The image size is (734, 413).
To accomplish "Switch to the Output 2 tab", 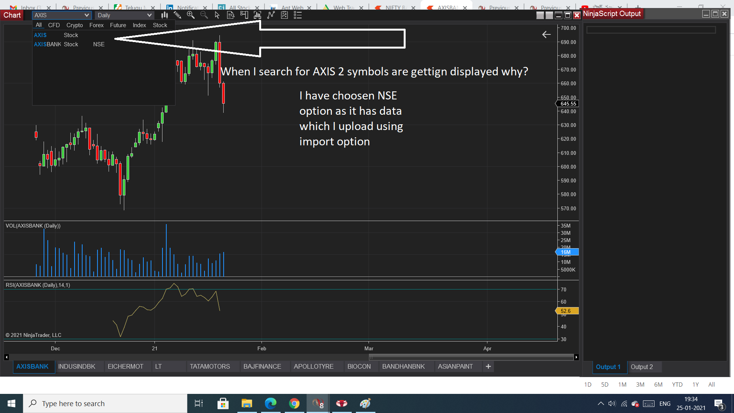I will click(641, 367).
